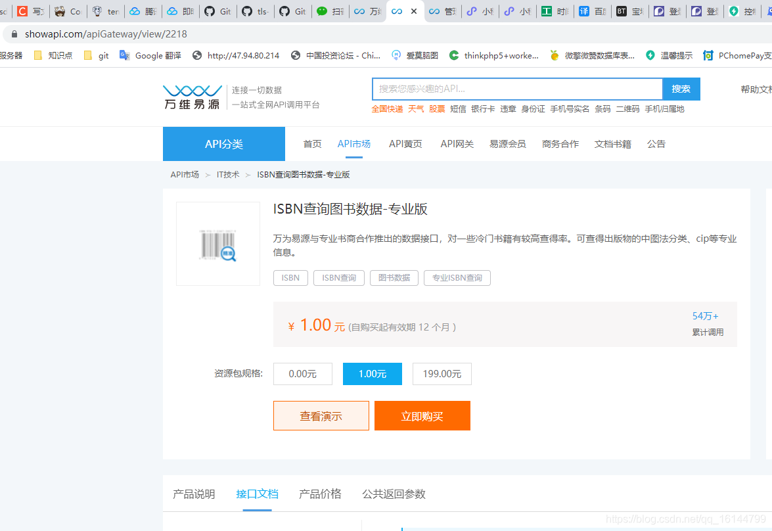Switch to the 腾 cloud tab
This screenshot has height=531, width=772.
[x=143, y=11]
